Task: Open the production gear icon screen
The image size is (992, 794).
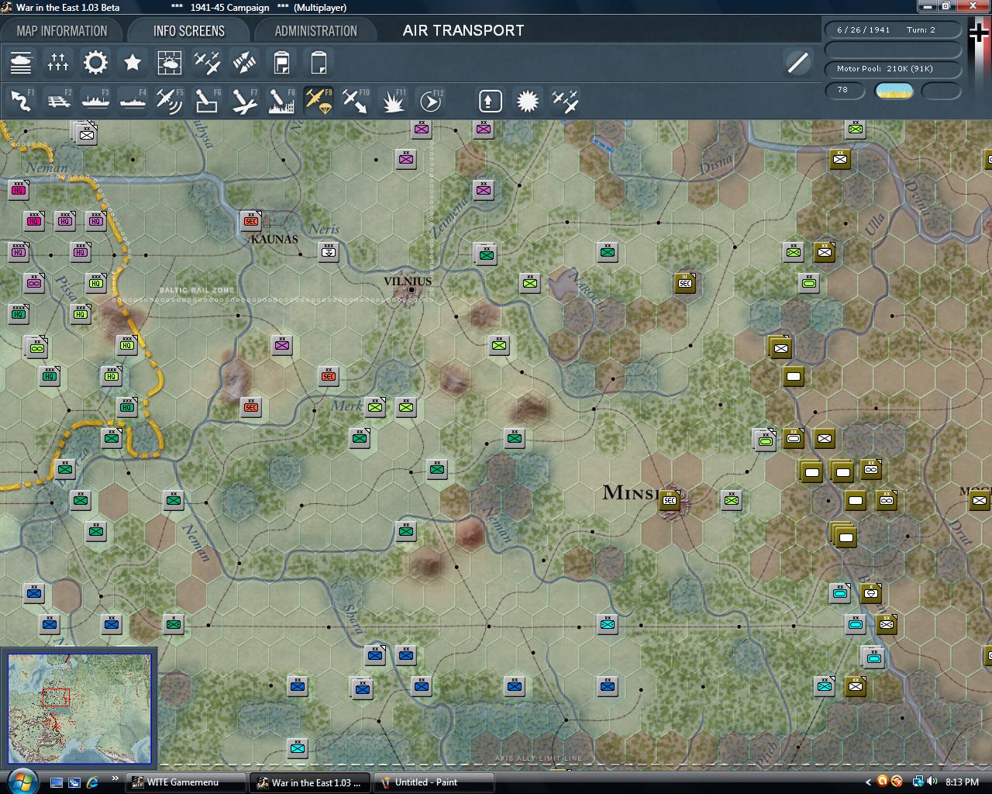Action: pos(95,63)
